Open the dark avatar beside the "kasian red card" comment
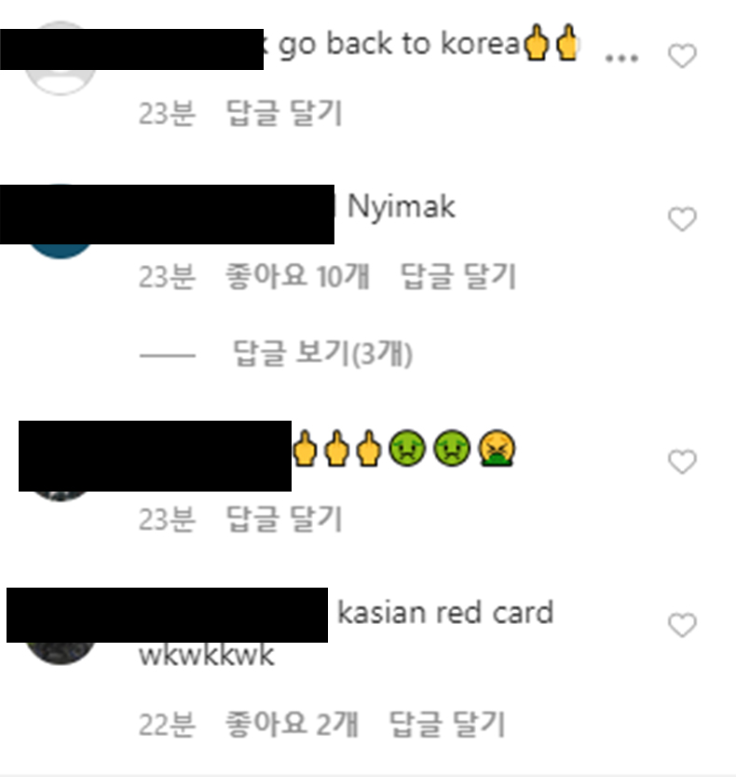This screenshot has height=777, width=736. [61, 653]
